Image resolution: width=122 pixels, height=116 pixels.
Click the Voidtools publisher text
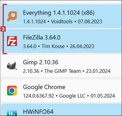62,21
